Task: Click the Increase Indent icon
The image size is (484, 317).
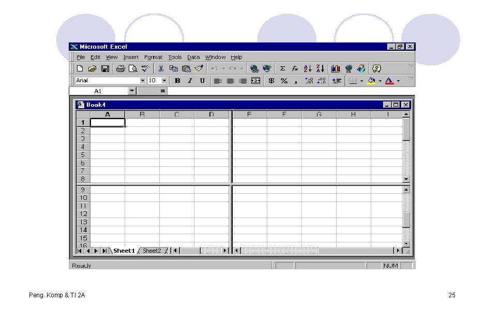Action: coord(337,81)
